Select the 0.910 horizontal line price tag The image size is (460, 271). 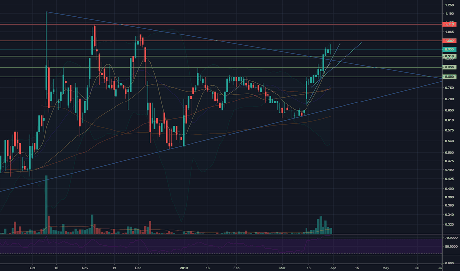click(449, 56)
